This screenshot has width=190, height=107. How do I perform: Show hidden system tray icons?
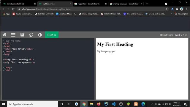[152, 104]
